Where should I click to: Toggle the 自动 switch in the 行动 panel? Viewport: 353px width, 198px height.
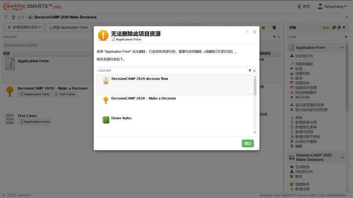[326, 28]
